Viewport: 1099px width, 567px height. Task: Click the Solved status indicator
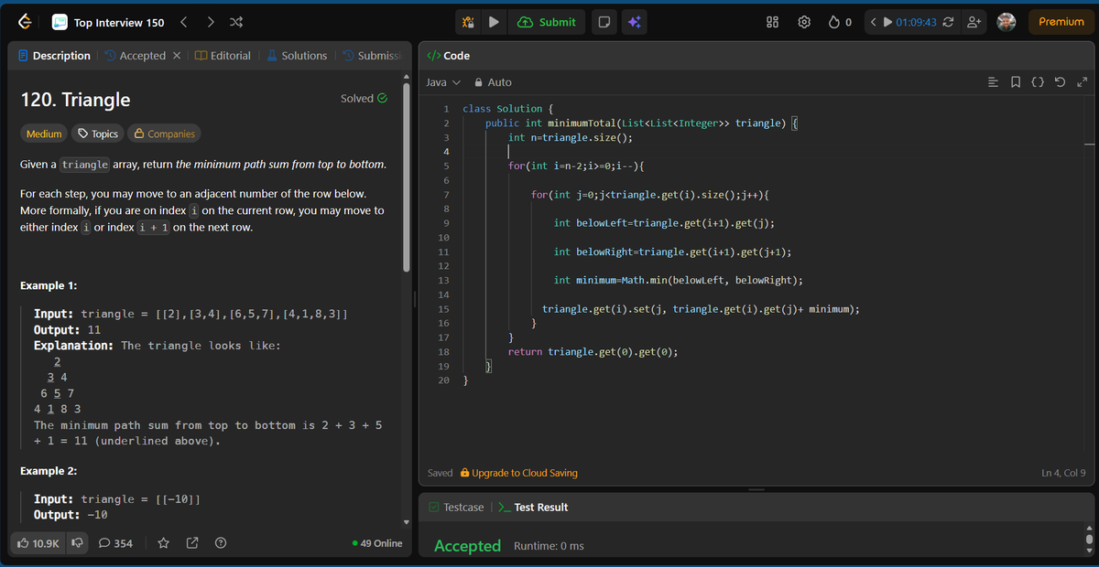(364, 99)
